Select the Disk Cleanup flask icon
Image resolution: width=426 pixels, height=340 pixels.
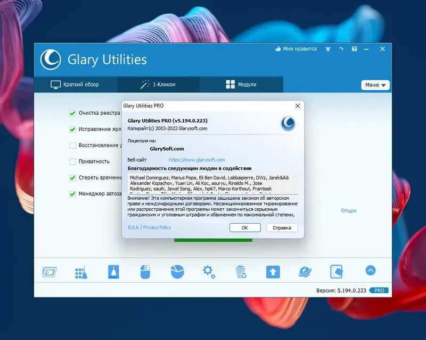[114, 271]
